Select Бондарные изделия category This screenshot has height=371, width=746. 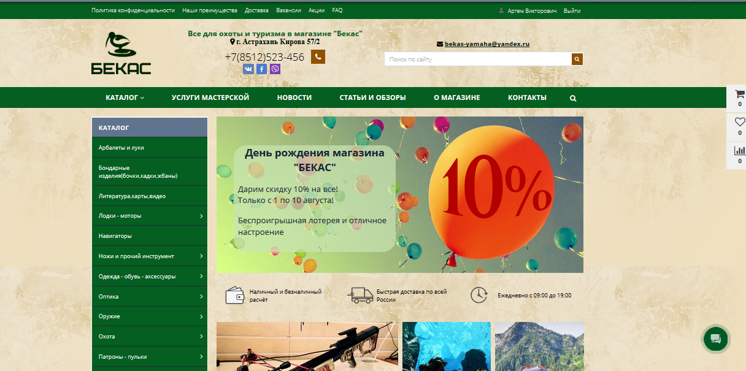click(150, 172)
